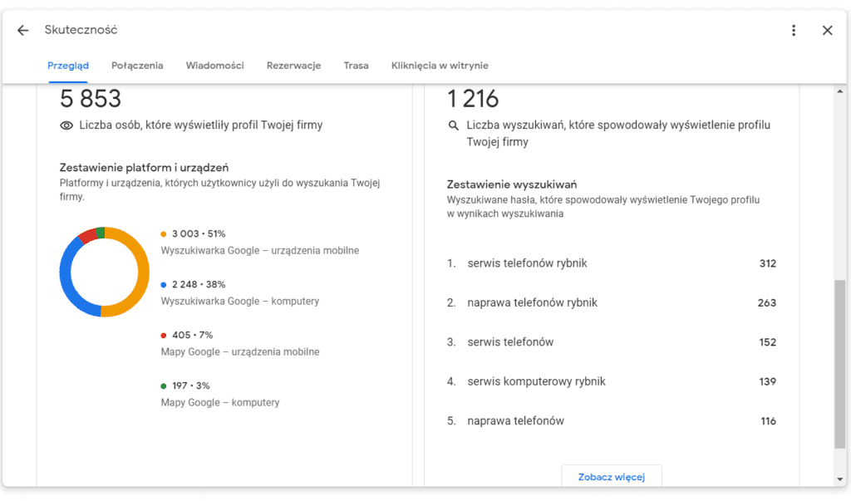Switch to the Połączenia tab
Image resolution: width=851 pixels, height=501 pixels.
click(137, 66)
